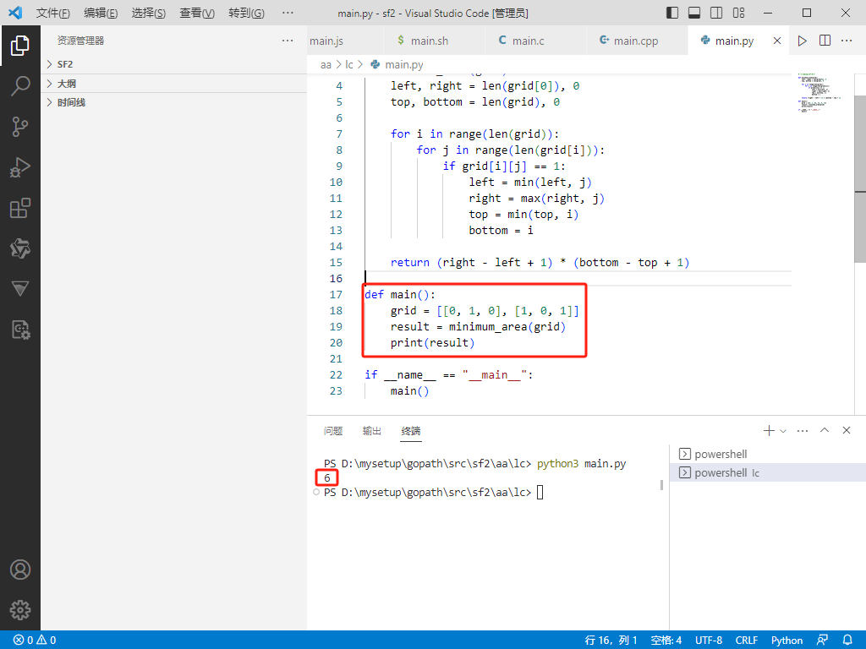
Task: Switch to the main.cpp tab
Action: (x=637, y=41)
